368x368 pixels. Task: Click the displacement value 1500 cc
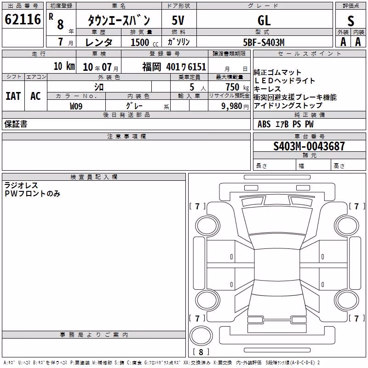(x=144, y=42)
